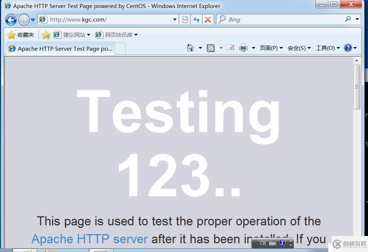Maximize the Internet Explorer window
The height and width of the screenshot is (252, 368).
point(334,4)
